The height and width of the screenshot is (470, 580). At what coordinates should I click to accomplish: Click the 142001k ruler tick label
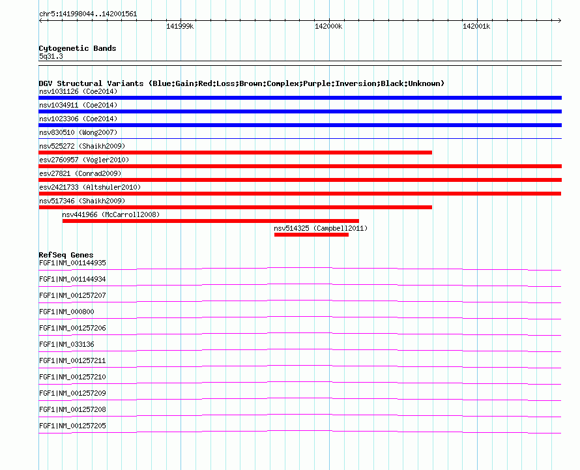coord(476,26)
